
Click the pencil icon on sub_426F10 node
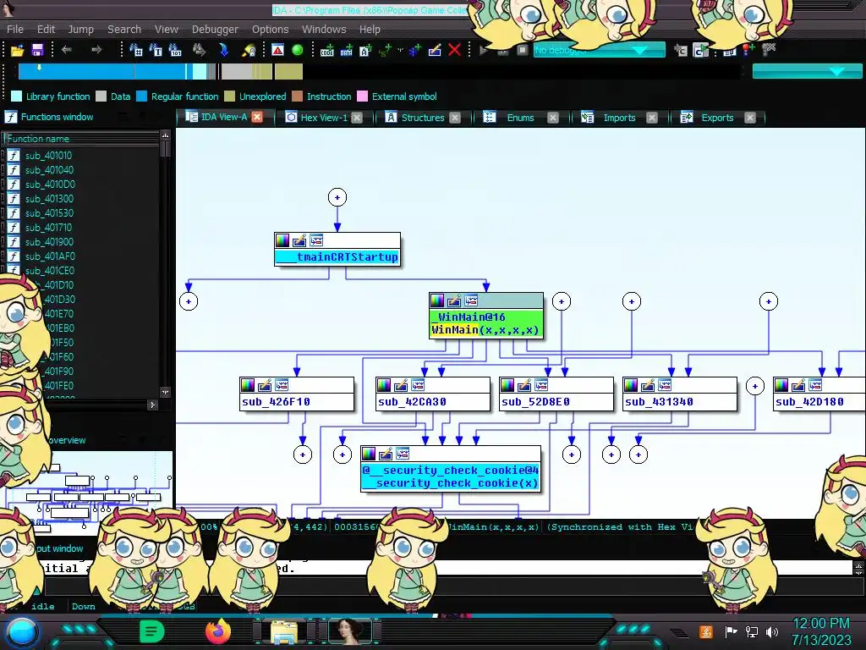pyautogui.click(x=265, y=385)
